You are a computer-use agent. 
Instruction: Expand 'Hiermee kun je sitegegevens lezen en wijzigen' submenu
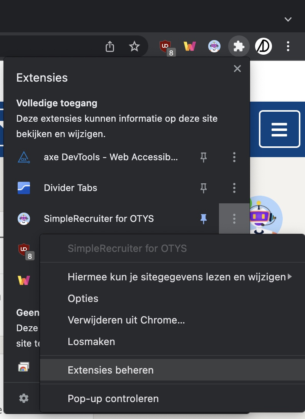[x=172, y=277]
